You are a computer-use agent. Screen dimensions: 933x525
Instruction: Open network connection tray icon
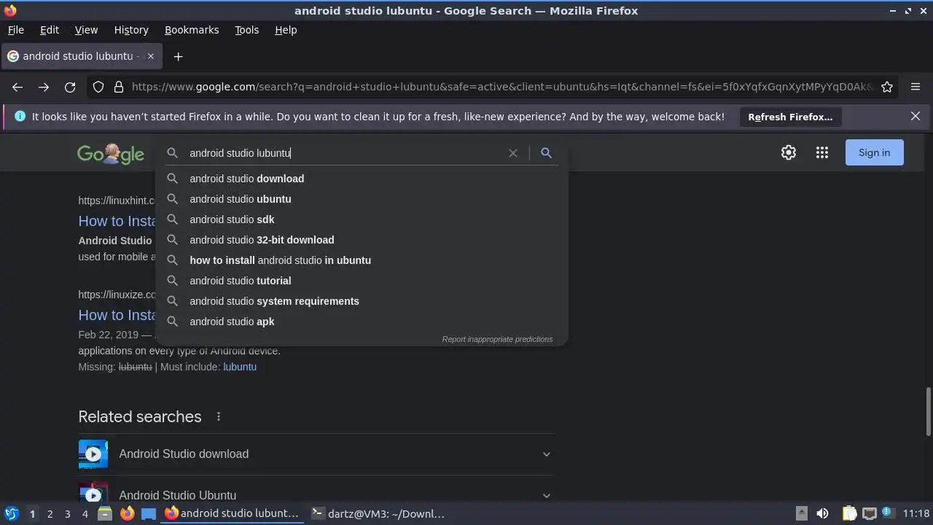pos(869,514)
